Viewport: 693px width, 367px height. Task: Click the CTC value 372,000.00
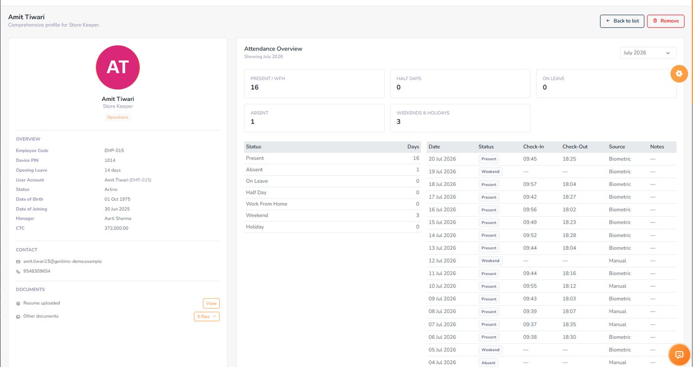(116, 228)
